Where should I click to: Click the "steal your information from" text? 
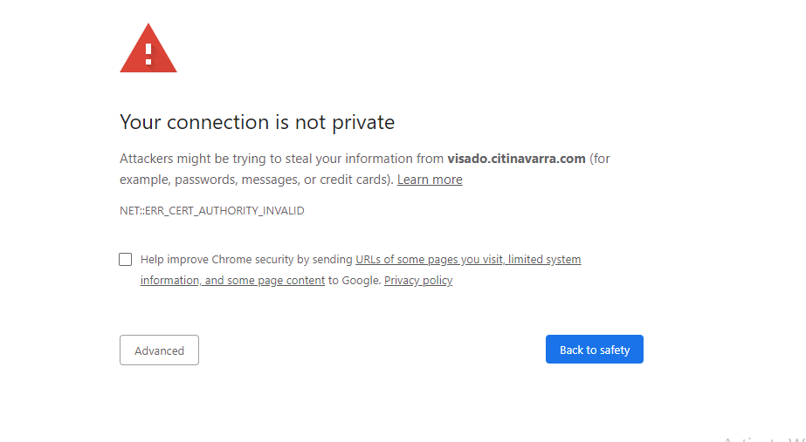tap(367, 159)
